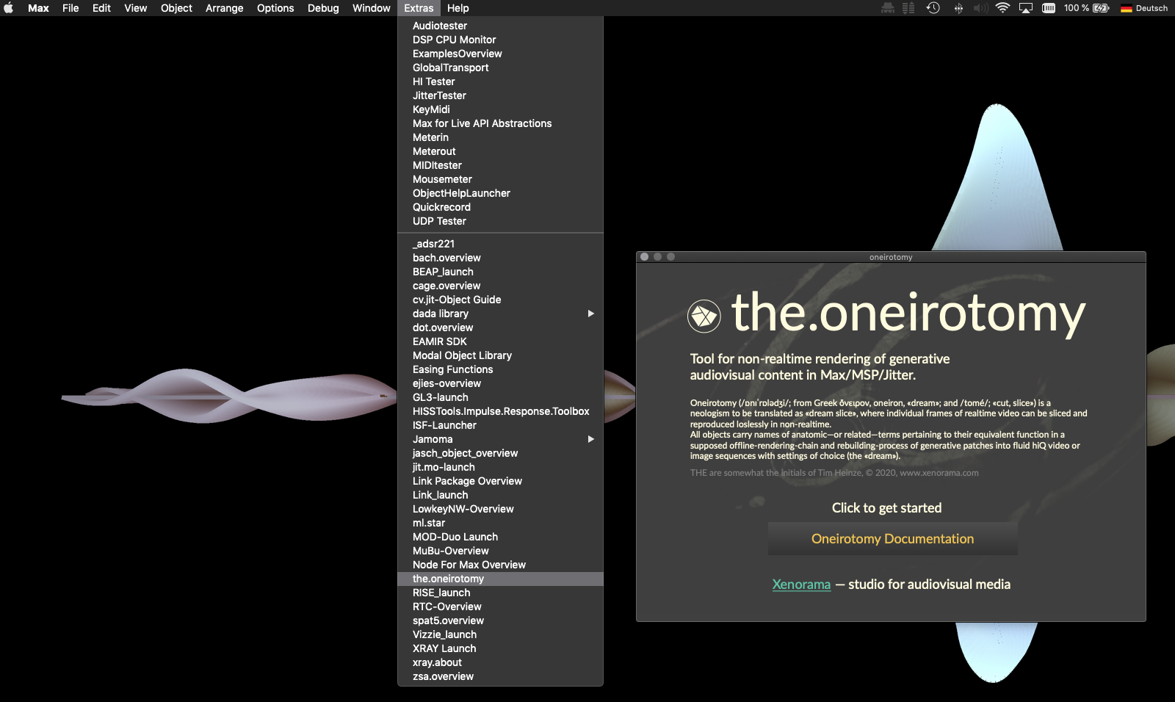Open the Help menu

[458, 8]
